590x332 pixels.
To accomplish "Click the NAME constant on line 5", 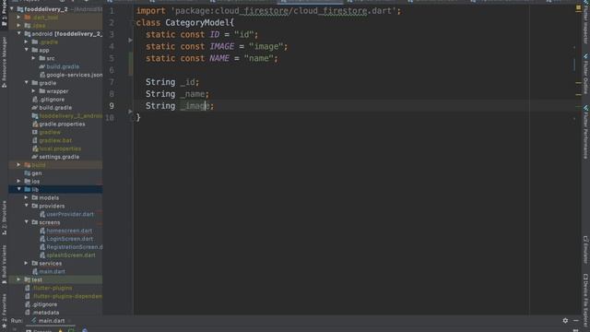I will 219,58.
